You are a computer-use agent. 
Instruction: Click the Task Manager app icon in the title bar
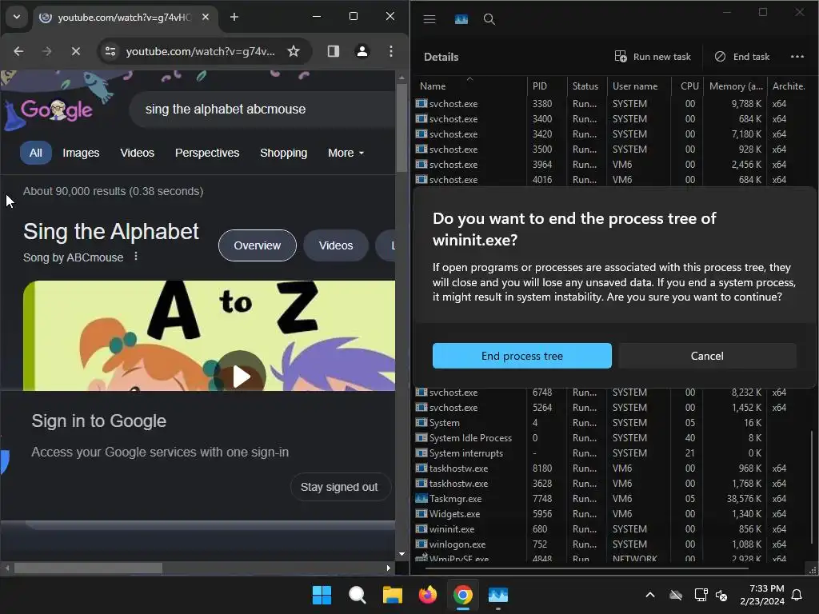pos(461,19)
